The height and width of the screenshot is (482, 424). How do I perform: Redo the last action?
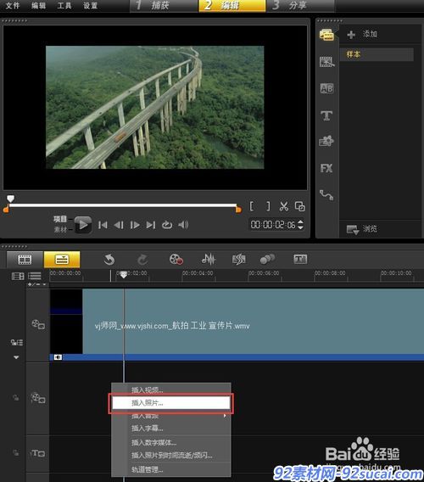pyautogui.click(x=142, y=260)
